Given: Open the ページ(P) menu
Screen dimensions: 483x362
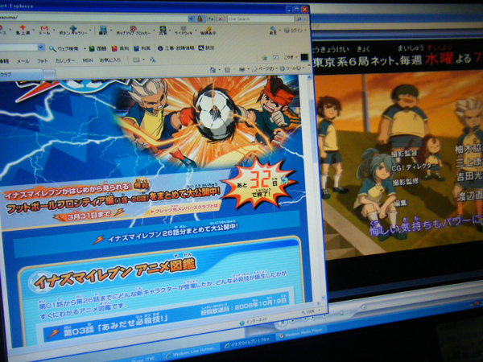Looking at the screenshot, I should (x=264, y=68).
